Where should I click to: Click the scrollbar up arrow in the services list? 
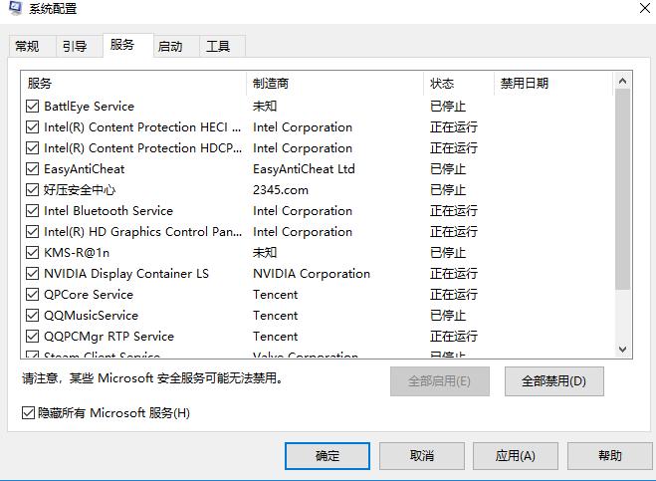[623, 81]
